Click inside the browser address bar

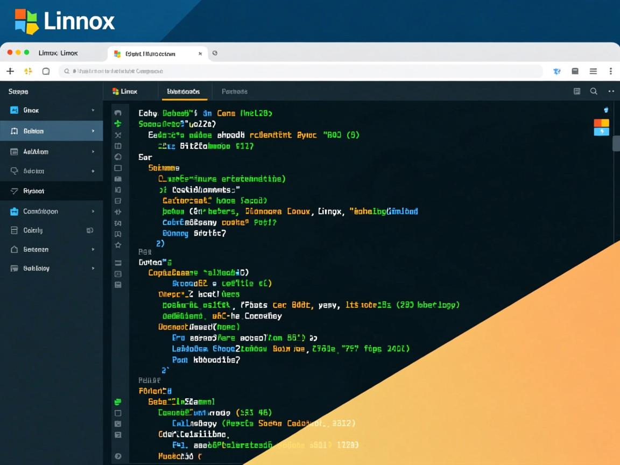[301, 71]
